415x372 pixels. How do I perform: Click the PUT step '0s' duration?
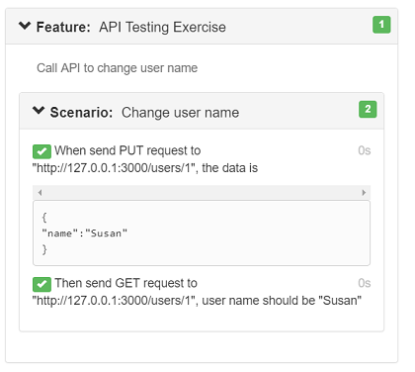click(365, 150)
